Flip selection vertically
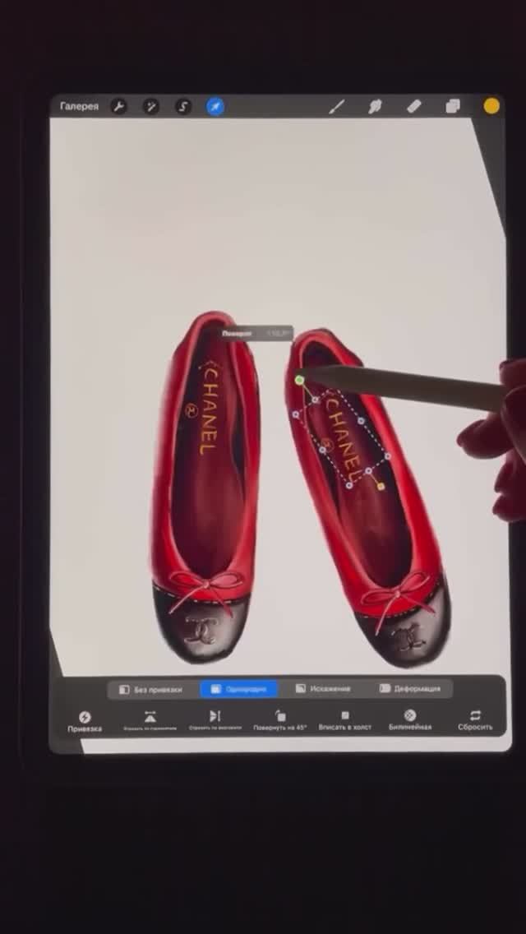 [x=215, y=720]
